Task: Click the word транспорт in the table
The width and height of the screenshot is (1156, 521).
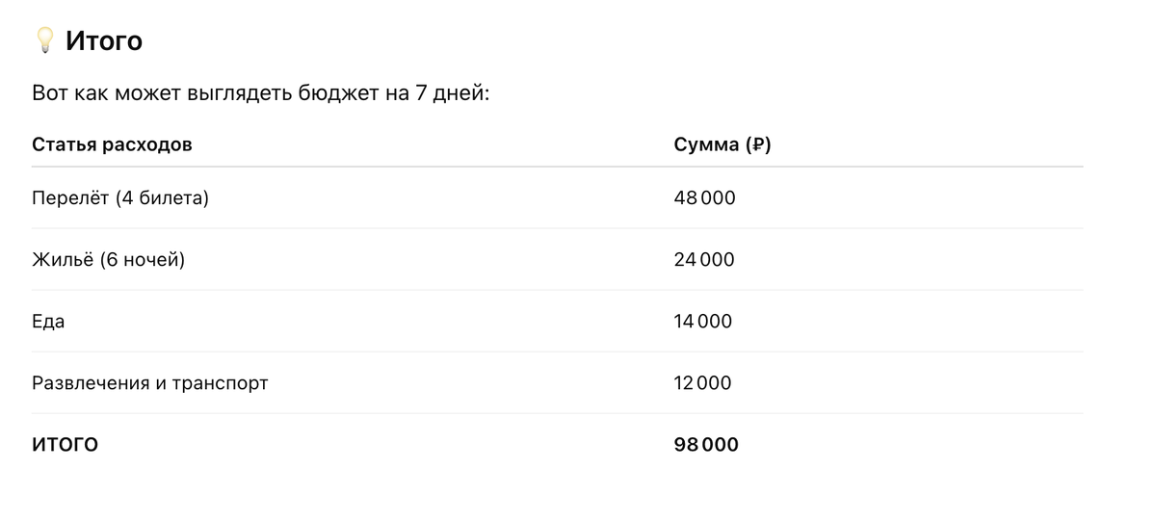Action: coord(220,383)
